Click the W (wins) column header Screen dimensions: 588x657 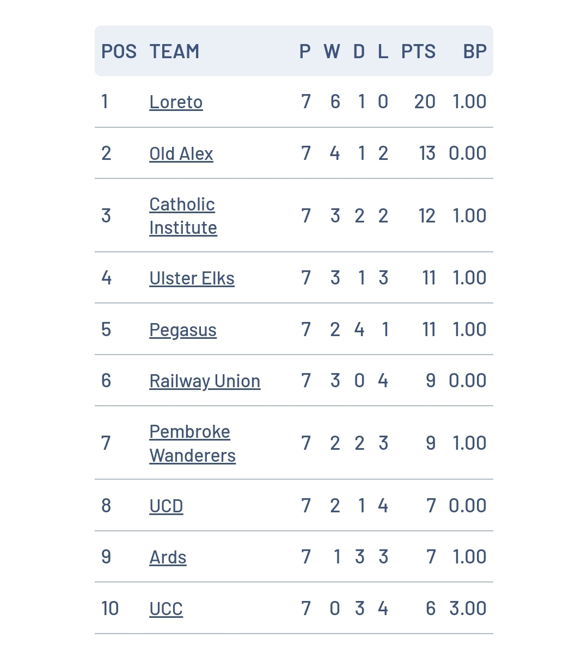click(332, 52)
